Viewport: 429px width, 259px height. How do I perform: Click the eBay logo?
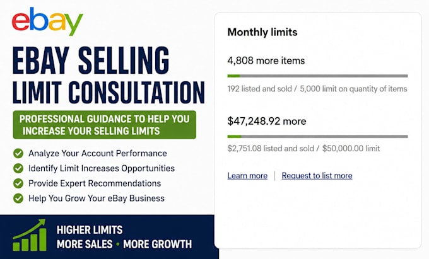coord(47,21)
